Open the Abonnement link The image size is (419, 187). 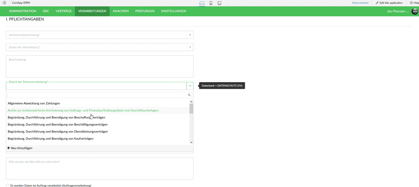(x=360, y=3)
